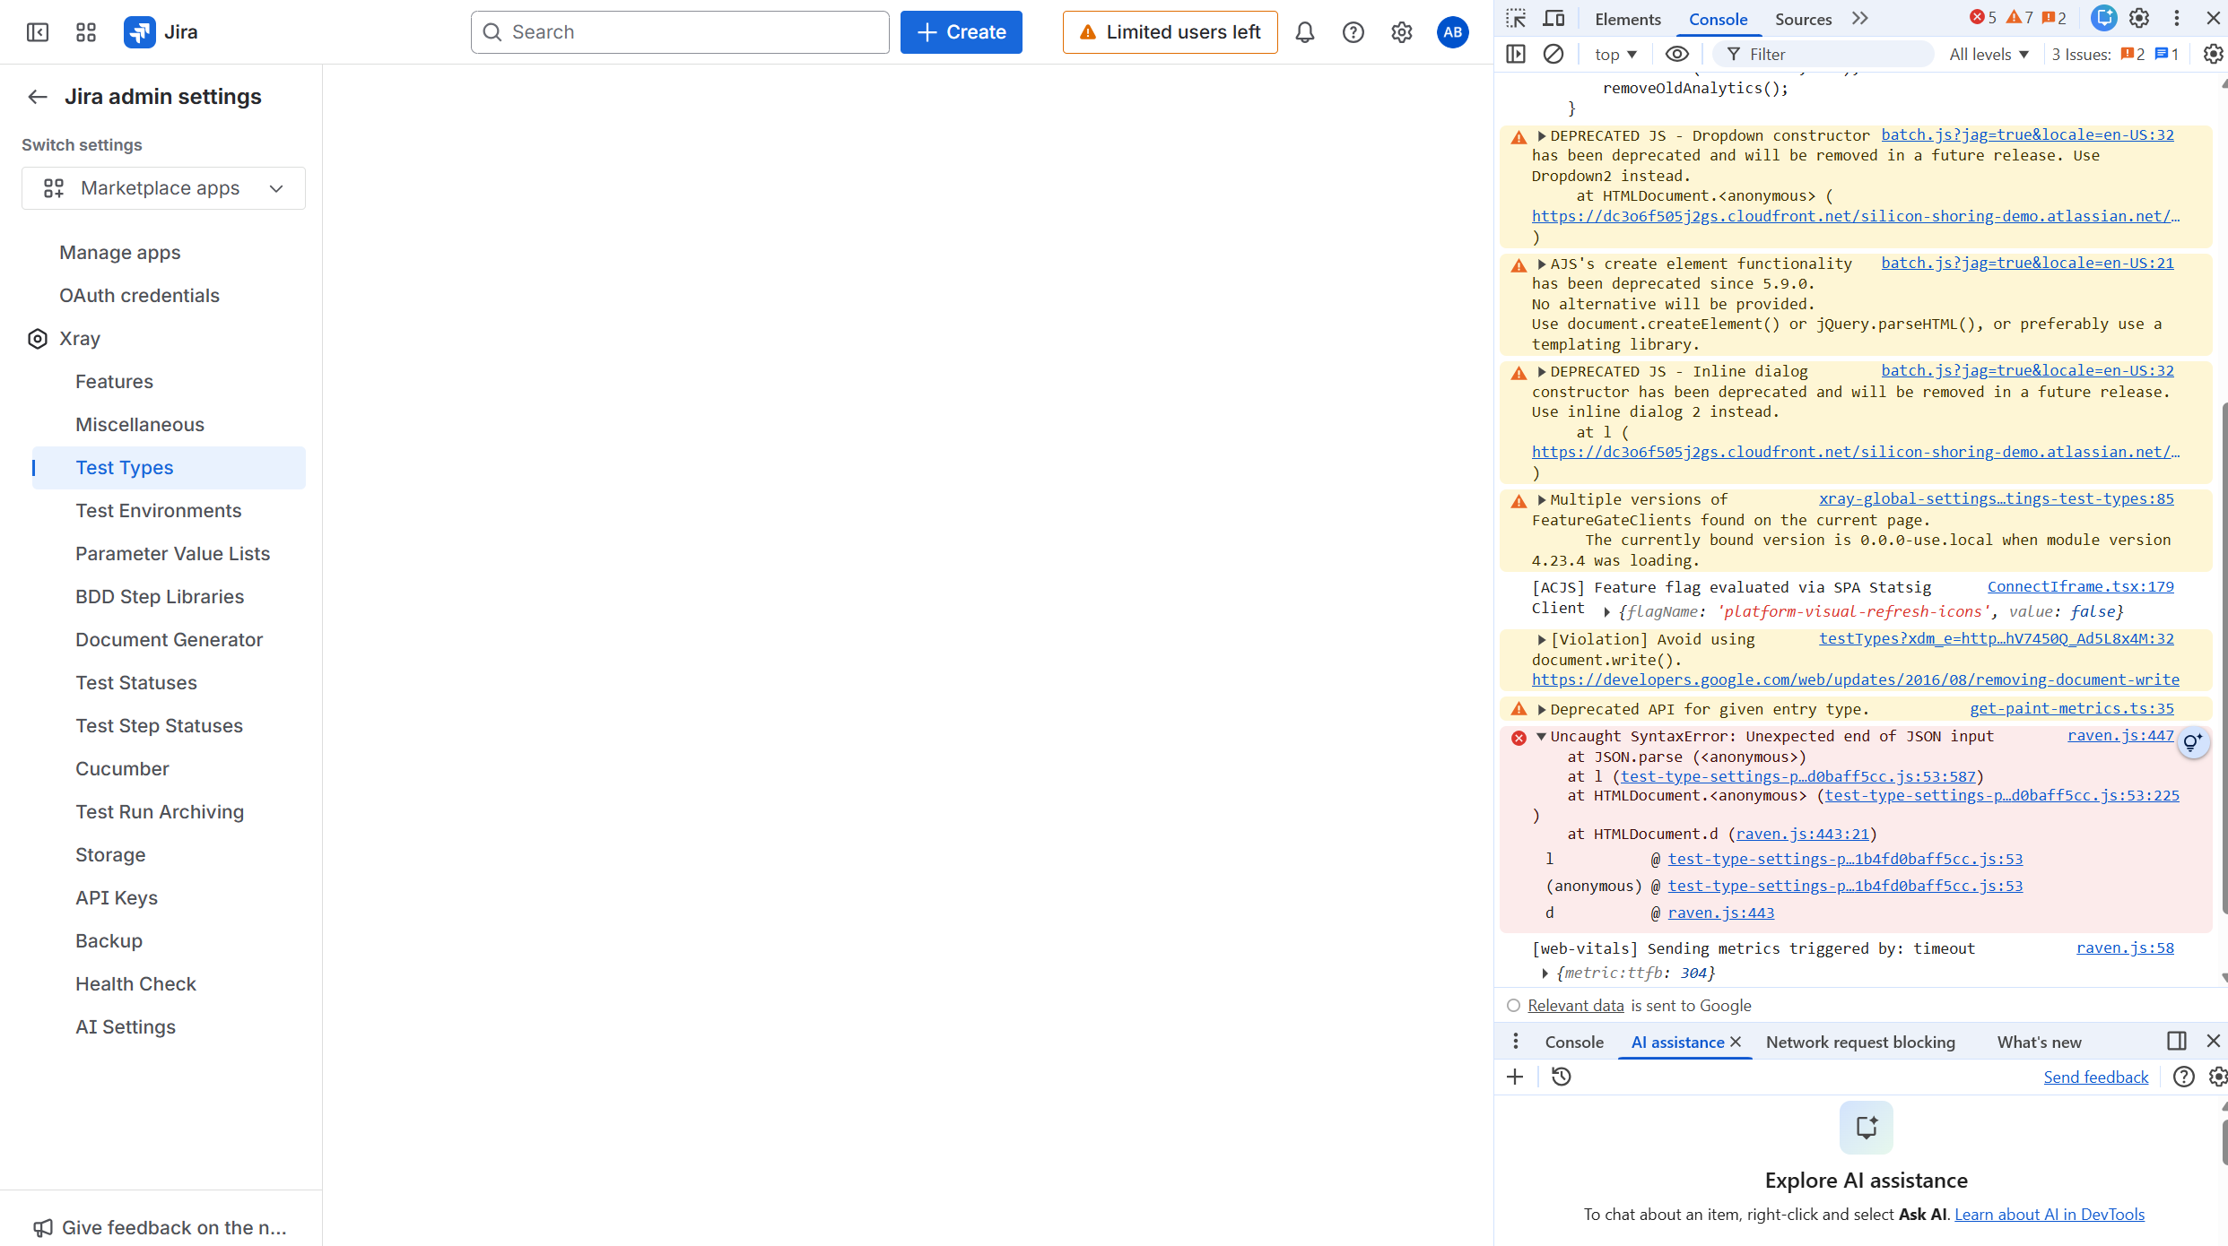The width and height of the screenshot is (2228, 1246).
Task: Open the All levels log filter dropdown
Action: pos(1989,55)
